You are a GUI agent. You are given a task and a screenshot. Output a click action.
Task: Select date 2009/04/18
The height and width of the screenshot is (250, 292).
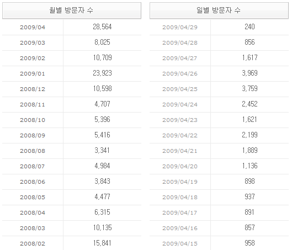coord(180,198)
